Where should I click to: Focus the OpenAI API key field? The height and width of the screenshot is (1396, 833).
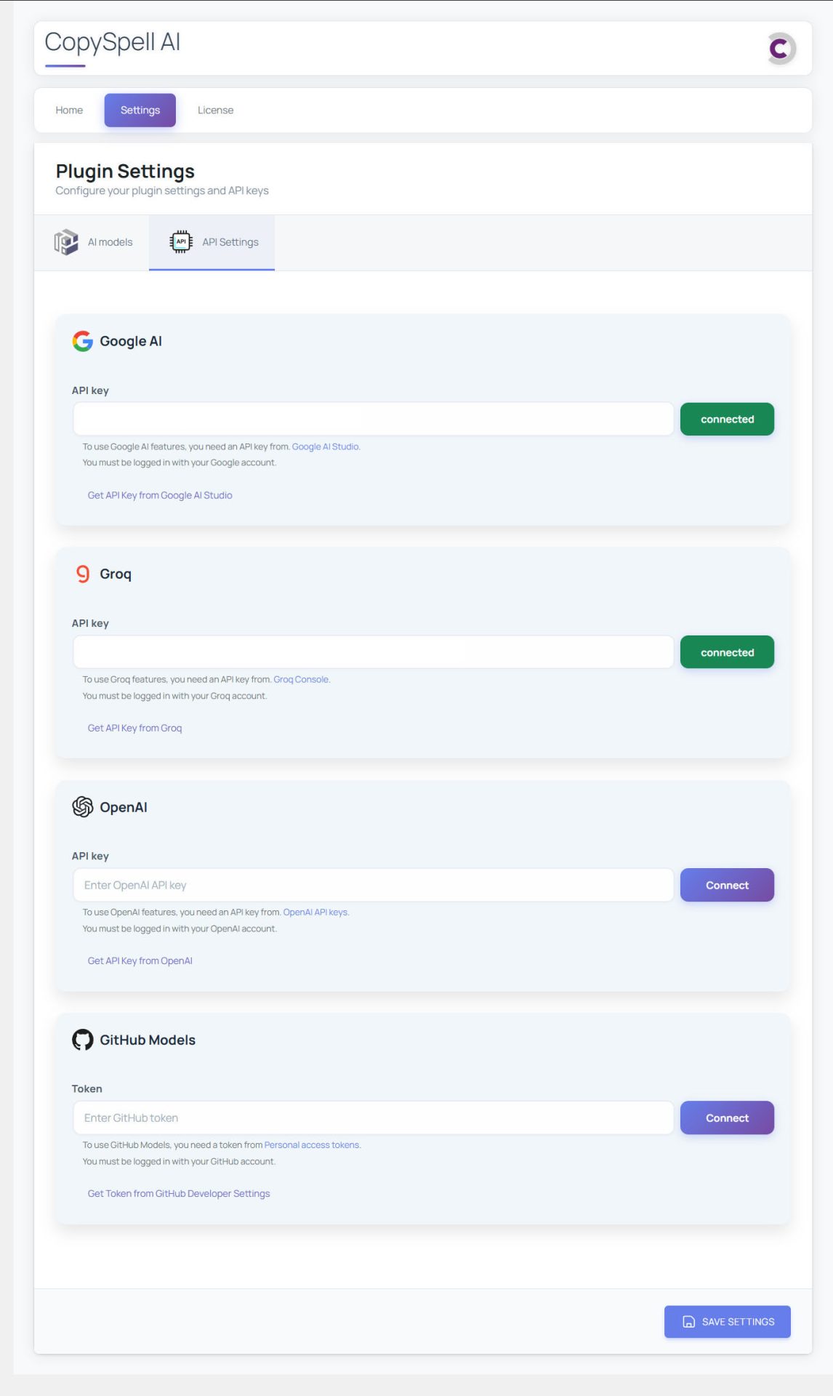click(373, 885)
